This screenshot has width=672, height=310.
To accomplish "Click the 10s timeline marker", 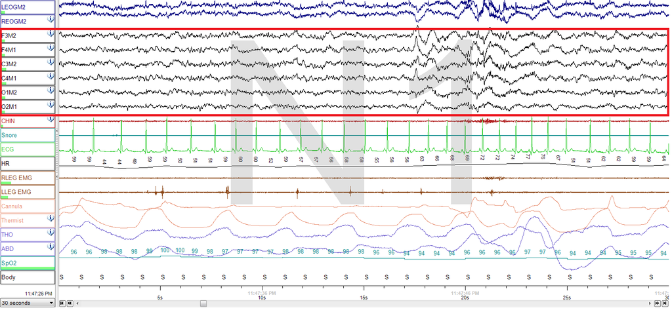I will pos(262,298).
